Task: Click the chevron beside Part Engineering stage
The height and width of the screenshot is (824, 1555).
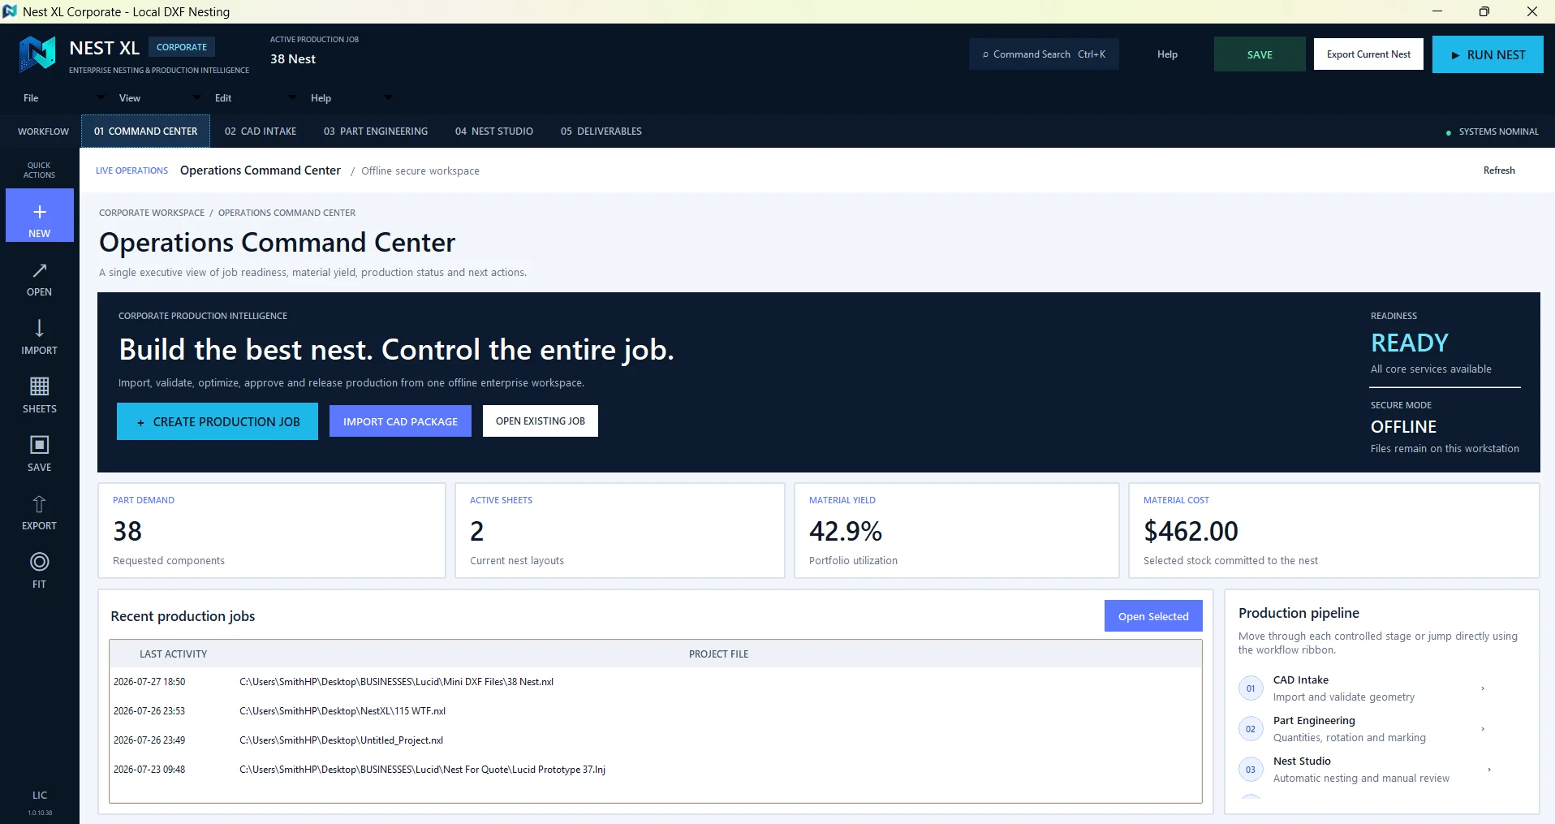Action: point(1483,729)
